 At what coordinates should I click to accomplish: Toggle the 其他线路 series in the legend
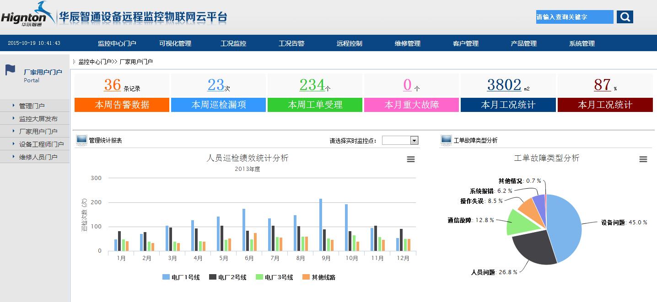(x=320, y=277)
